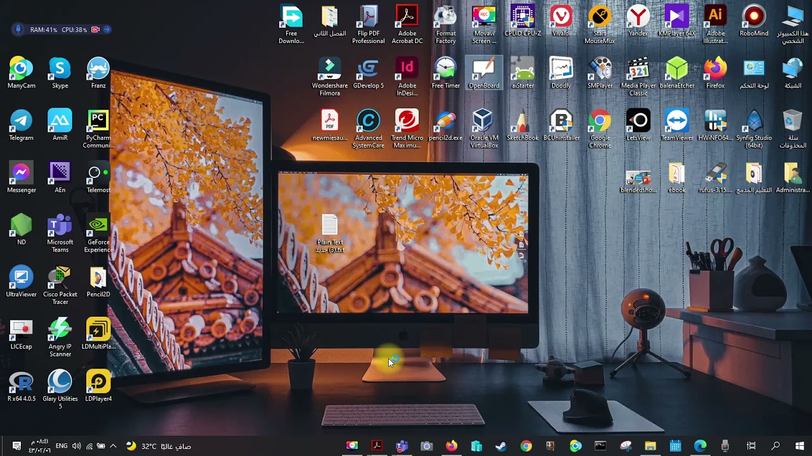Open the Adobe Illustrator desktop shortcut
Image resolution: width=812 pixels, height=456 pixels.
716,25
